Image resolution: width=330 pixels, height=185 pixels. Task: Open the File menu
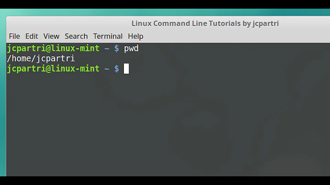[x=14, y=36]
